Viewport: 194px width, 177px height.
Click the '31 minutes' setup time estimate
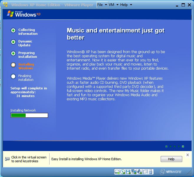25,96
